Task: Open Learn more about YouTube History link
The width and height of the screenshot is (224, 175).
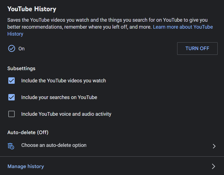Action: 183,27
